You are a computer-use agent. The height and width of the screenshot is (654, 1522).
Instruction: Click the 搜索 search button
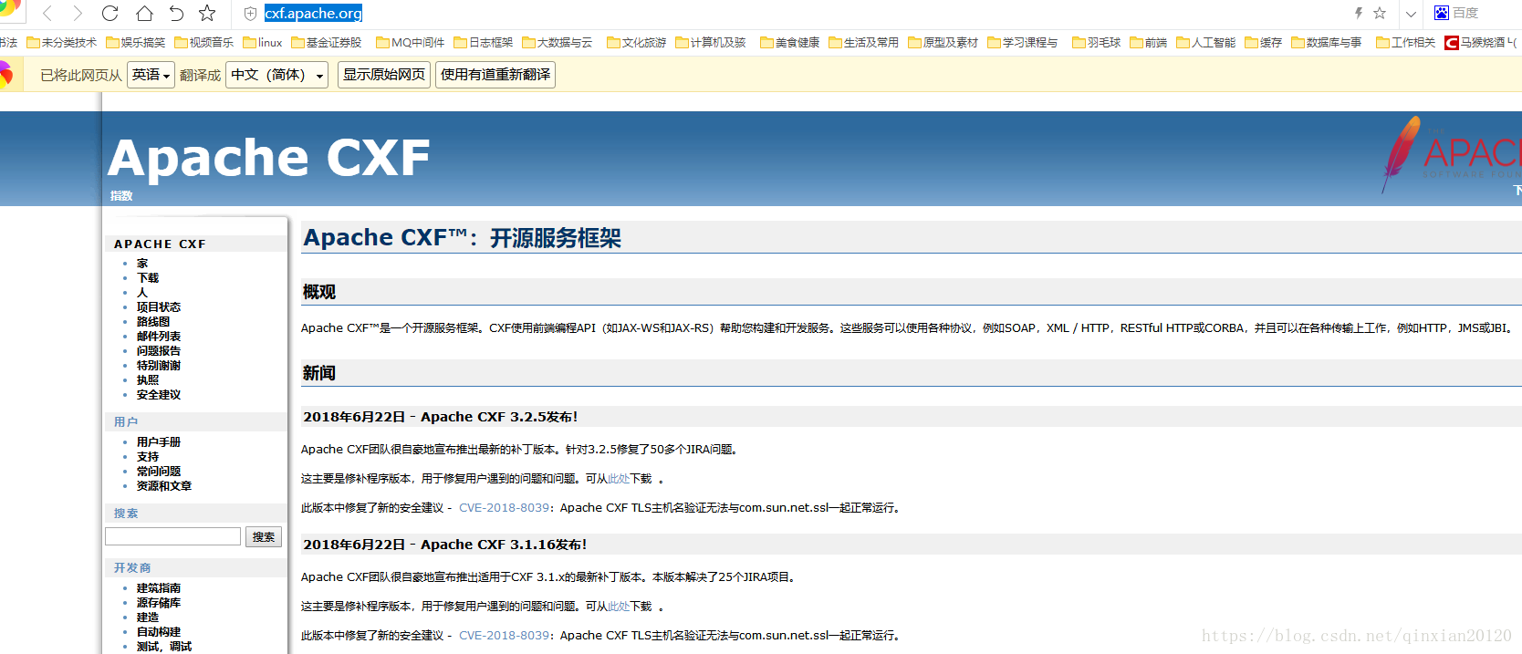point(264,537)
